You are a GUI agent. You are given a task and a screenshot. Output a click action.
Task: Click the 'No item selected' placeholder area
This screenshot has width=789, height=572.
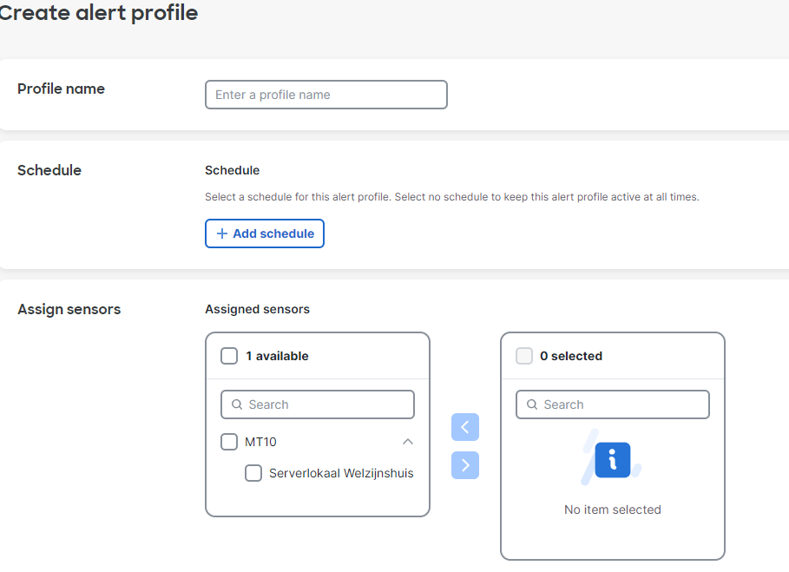pos(612,510)
